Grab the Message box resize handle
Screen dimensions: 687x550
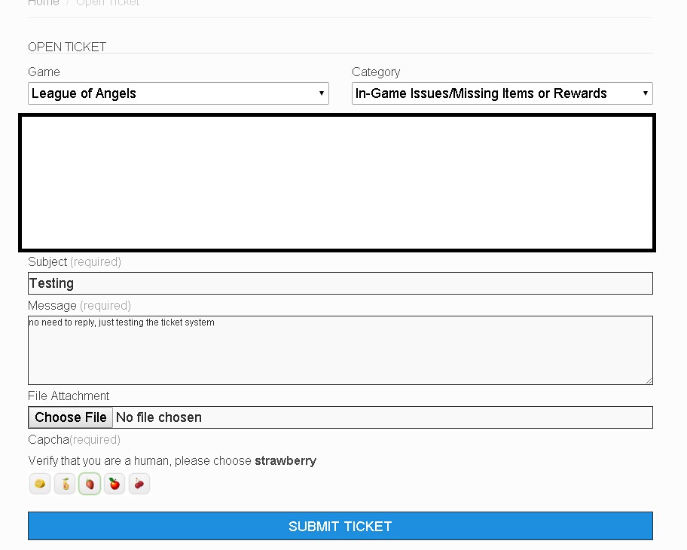pos(648,380)
